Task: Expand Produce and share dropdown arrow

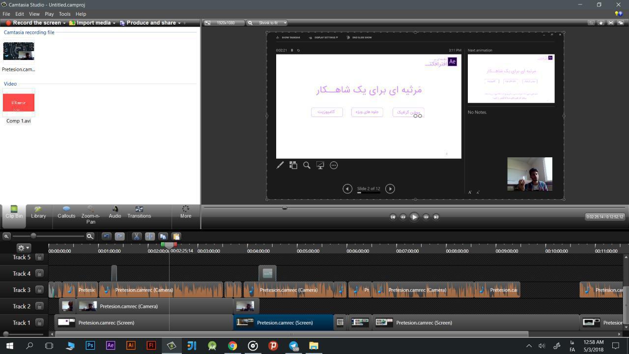Action: [179, 23]
